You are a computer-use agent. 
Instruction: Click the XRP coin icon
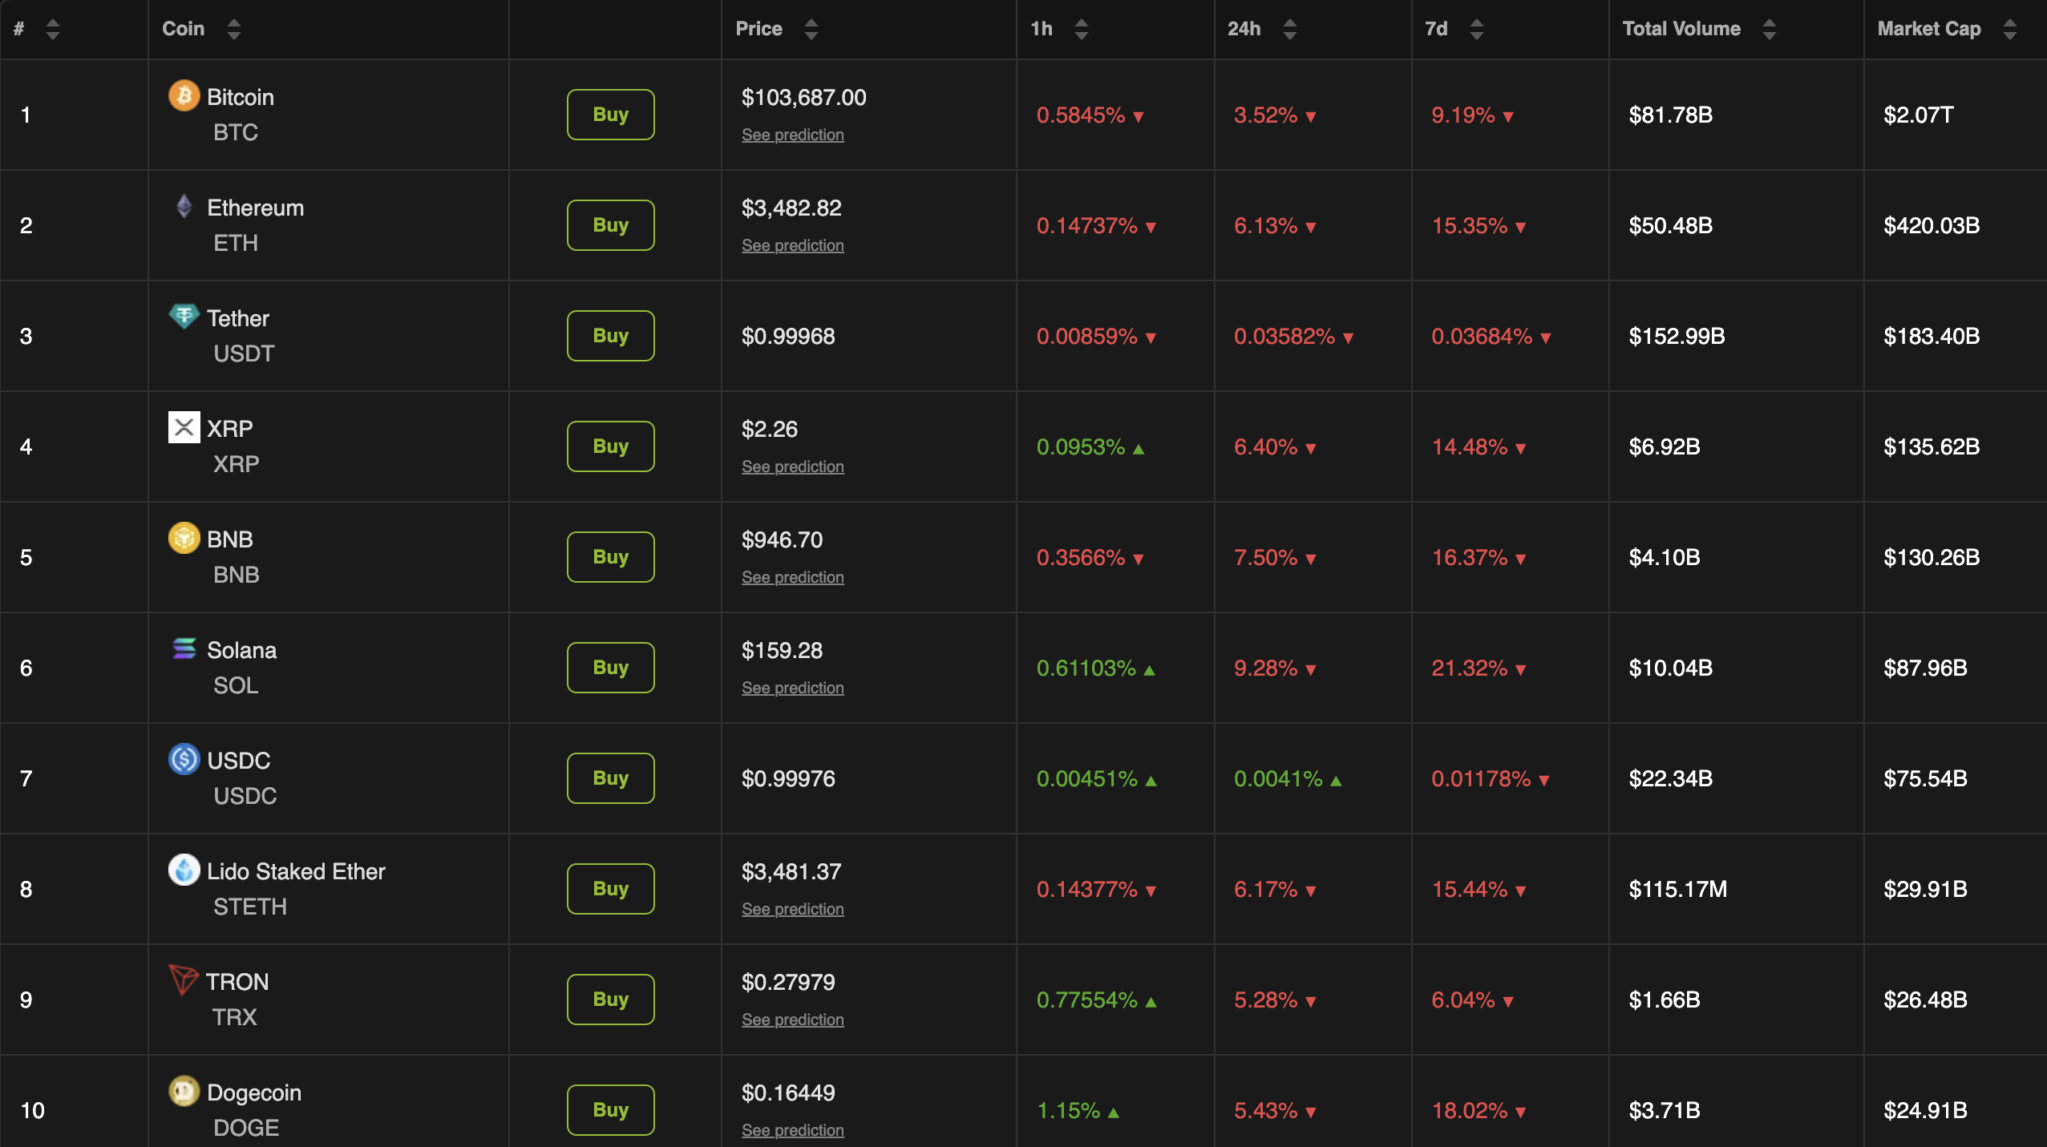coord(184,427)
